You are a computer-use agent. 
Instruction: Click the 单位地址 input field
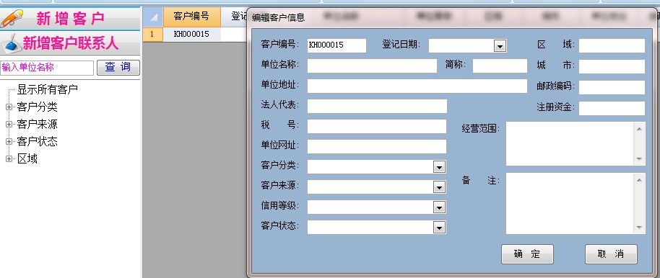tap(417, 86)
